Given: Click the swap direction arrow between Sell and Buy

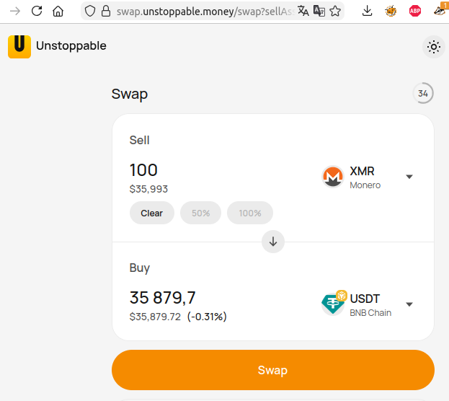Looking at the screenshot, I should coord(273,242).
